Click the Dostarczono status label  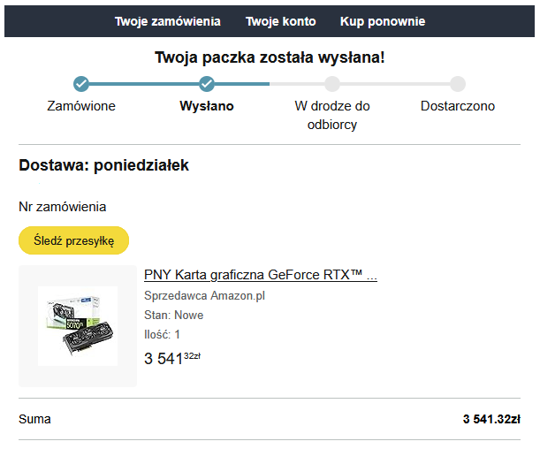click(458, 106)
